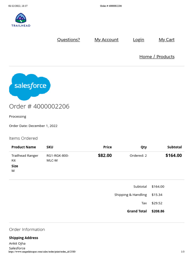The image size is (193, 258).
Task: Click the Shipping Address heading
Action: click(24, 238)
